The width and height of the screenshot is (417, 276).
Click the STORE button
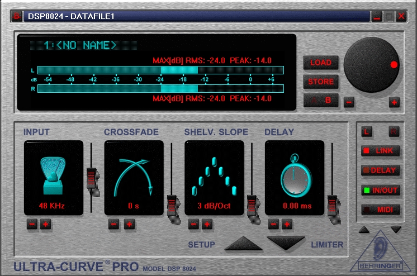click(x=321, y=82)
